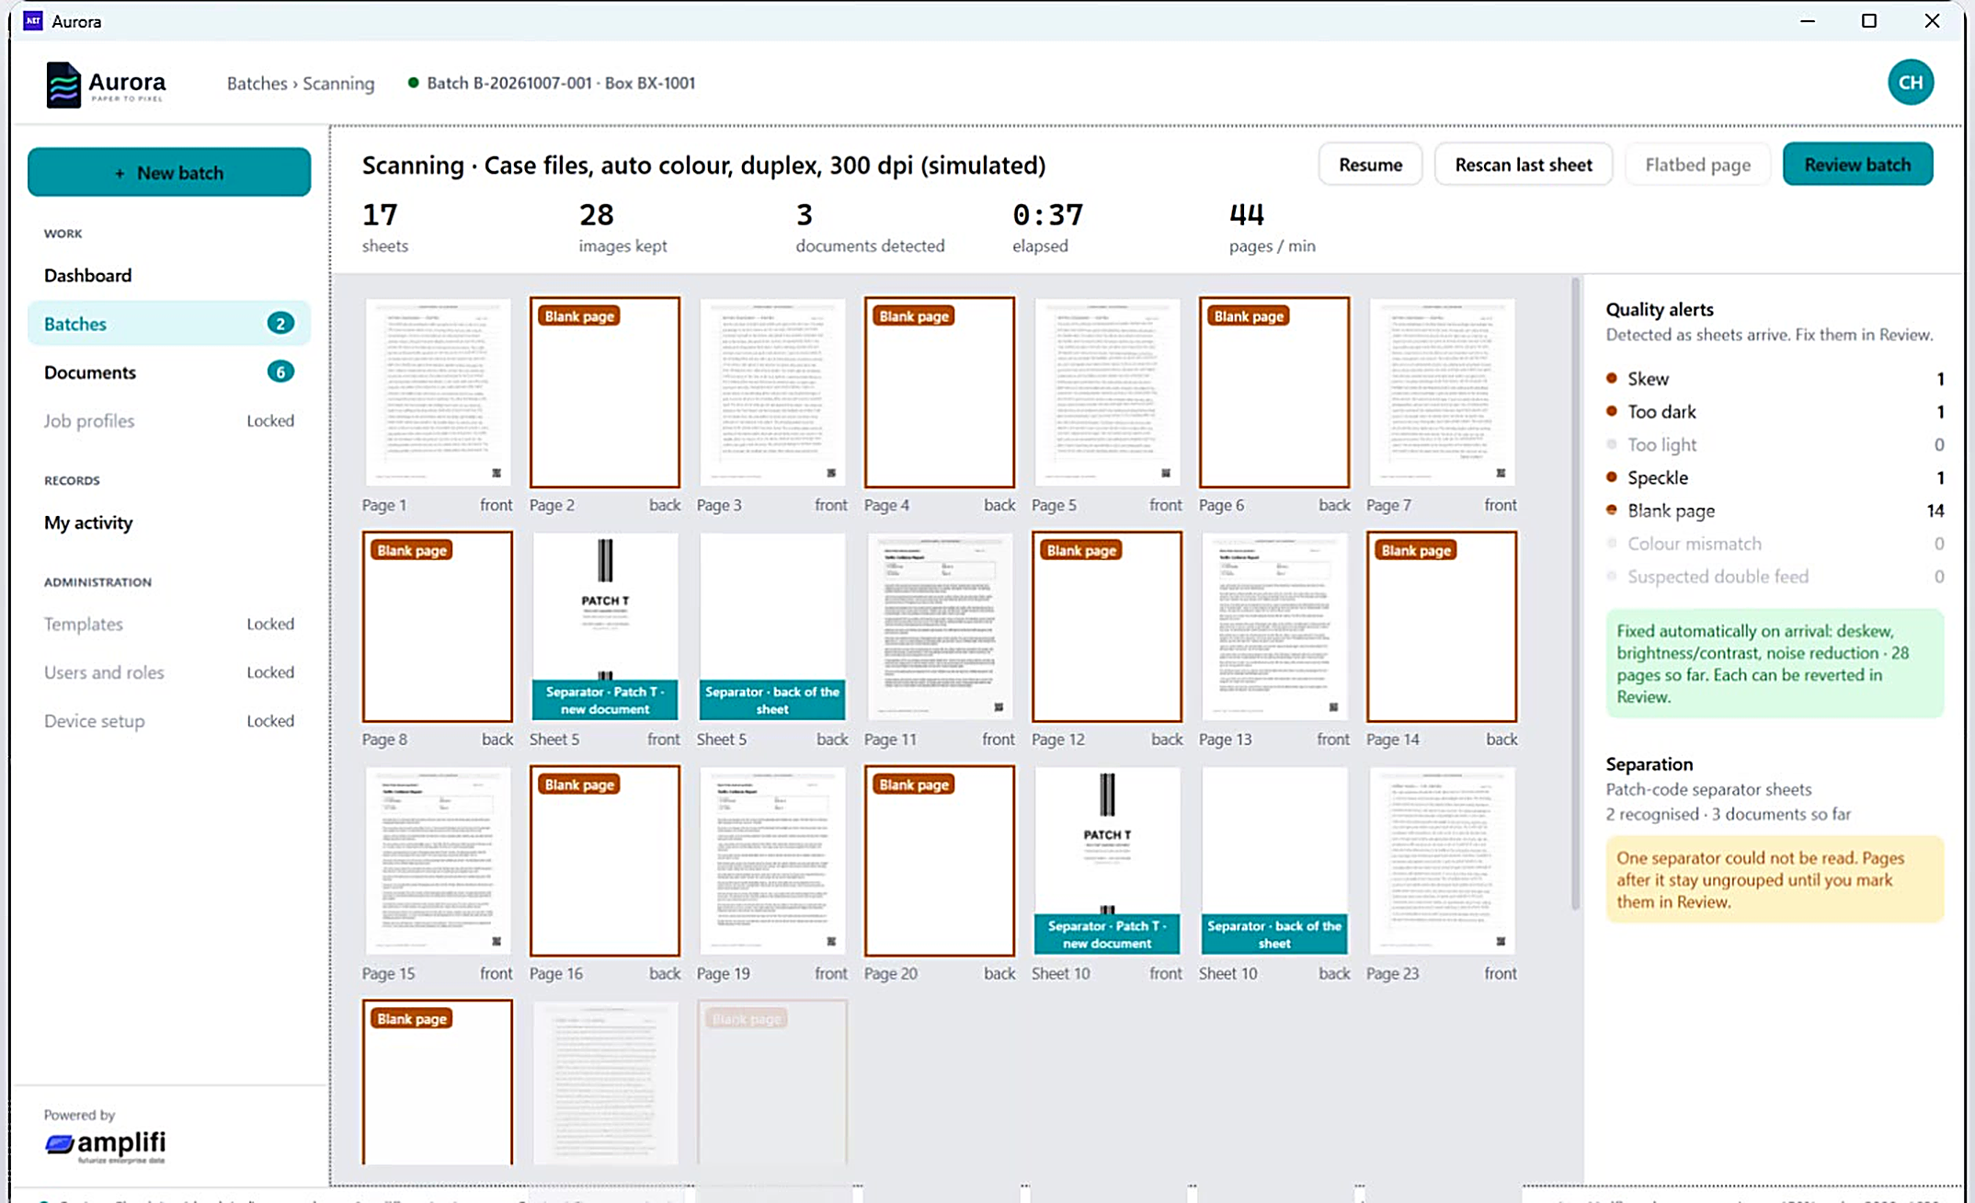
Task: Open the CH user avatar
Action: pos(1910,82)
